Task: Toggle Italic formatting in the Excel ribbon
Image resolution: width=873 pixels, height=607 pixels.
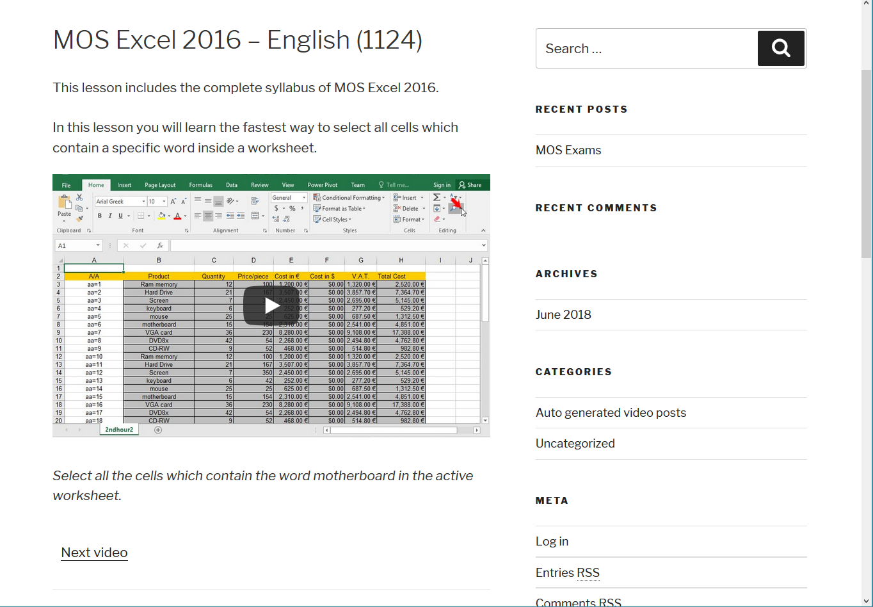Action: pos(110,216)
